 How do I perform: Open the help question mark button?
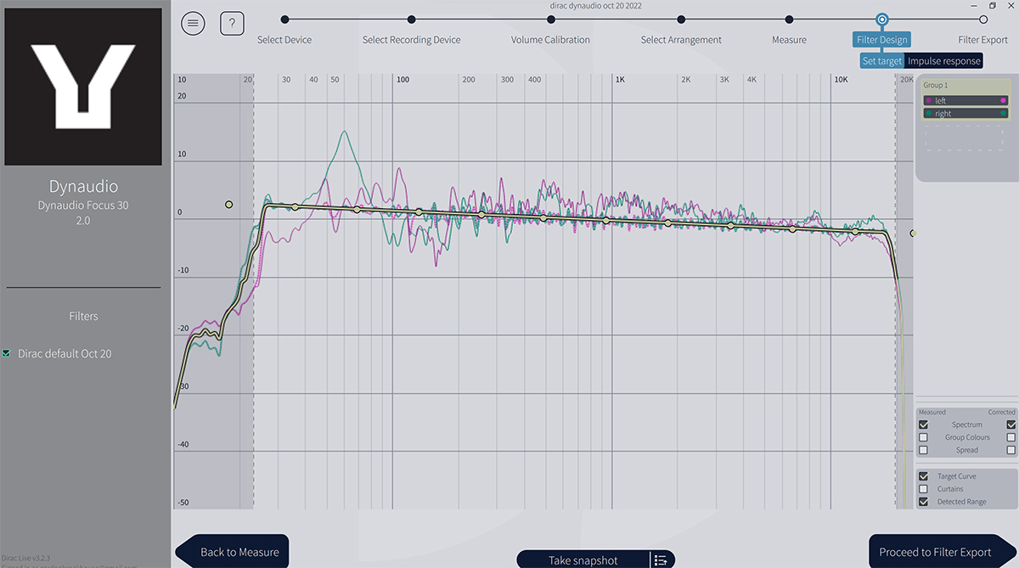tap(232, 24)
